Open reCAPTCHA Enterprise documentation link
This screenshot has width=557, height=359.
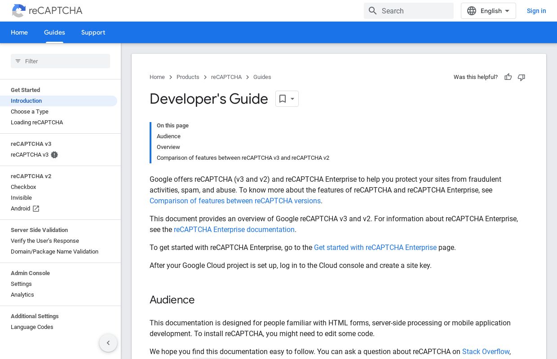pos(234,230)
